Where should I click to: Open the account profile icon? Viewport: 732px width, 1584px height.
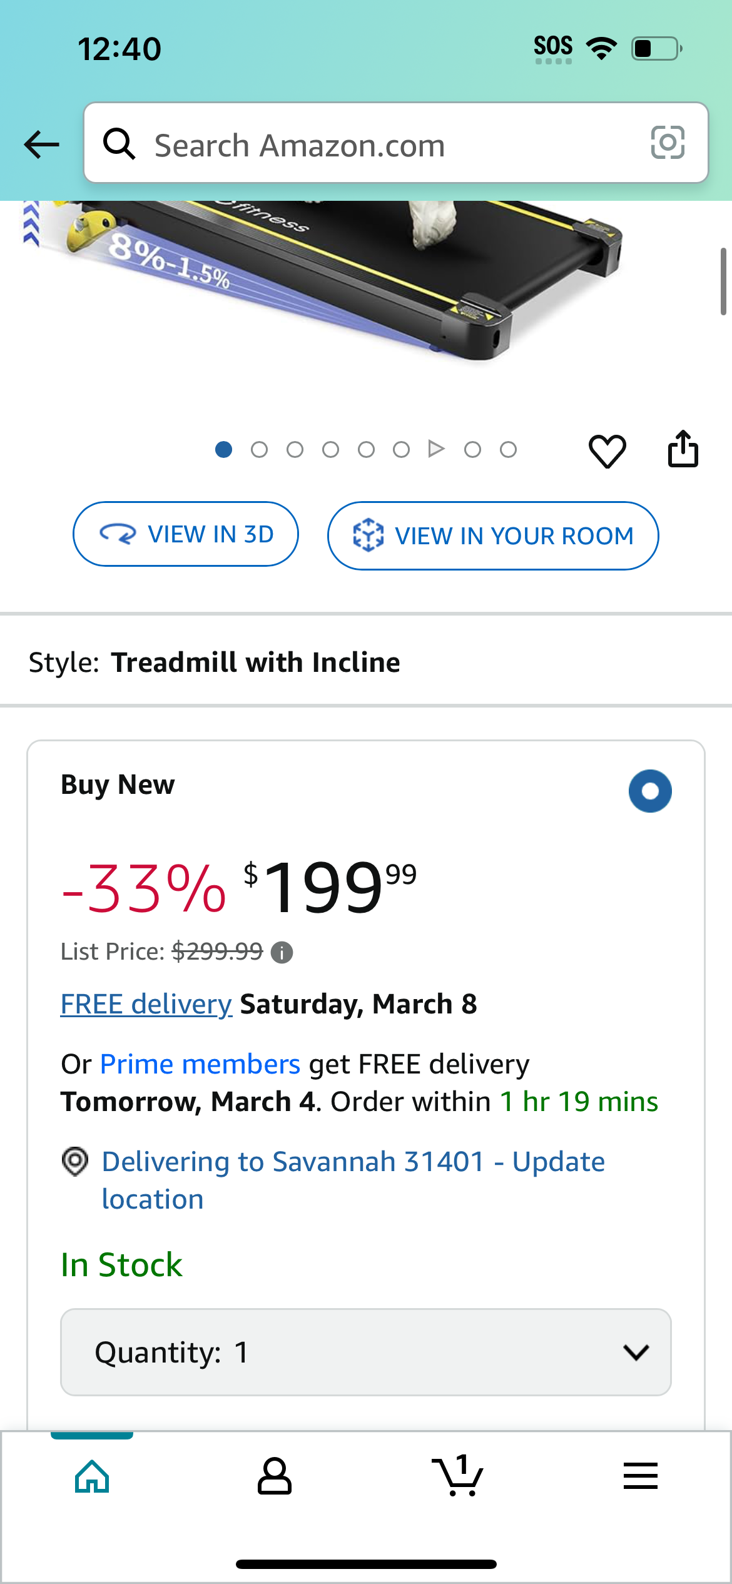pos(275,1476)
